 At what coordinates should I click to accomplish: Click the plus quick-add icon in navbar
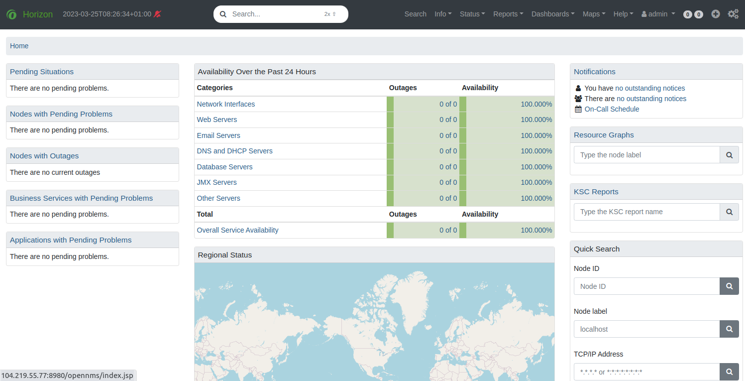click(x=716, y=14)
